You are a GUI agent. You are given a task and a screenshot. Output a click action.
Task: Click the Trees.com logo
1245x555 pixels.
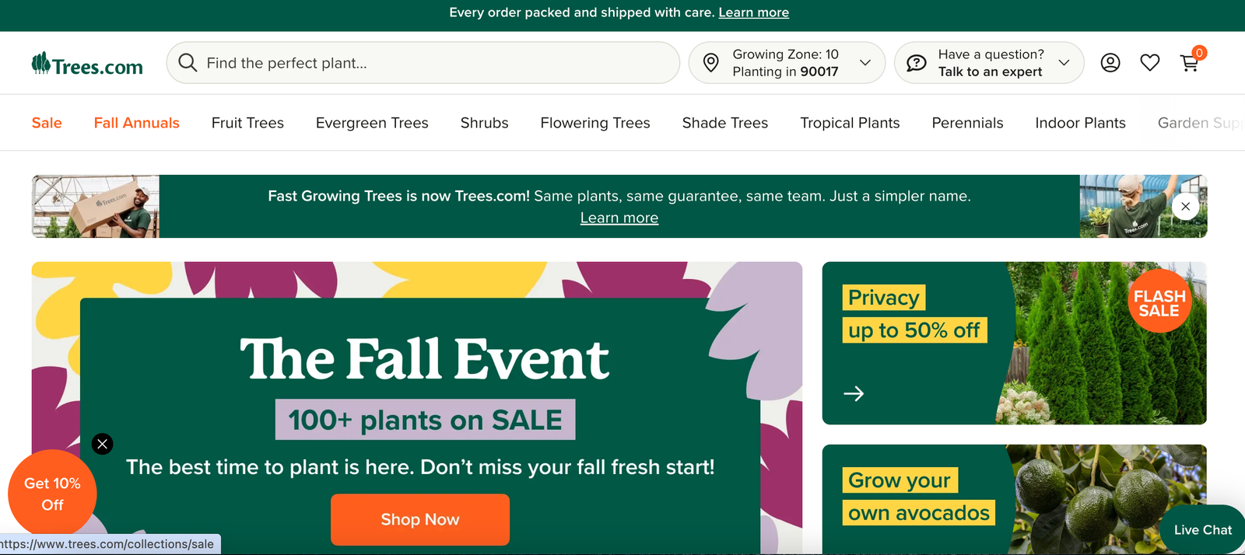87,65
